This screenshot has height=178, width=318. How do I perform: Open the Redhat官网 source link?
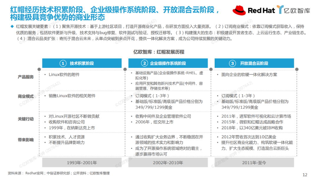(32, 173)
